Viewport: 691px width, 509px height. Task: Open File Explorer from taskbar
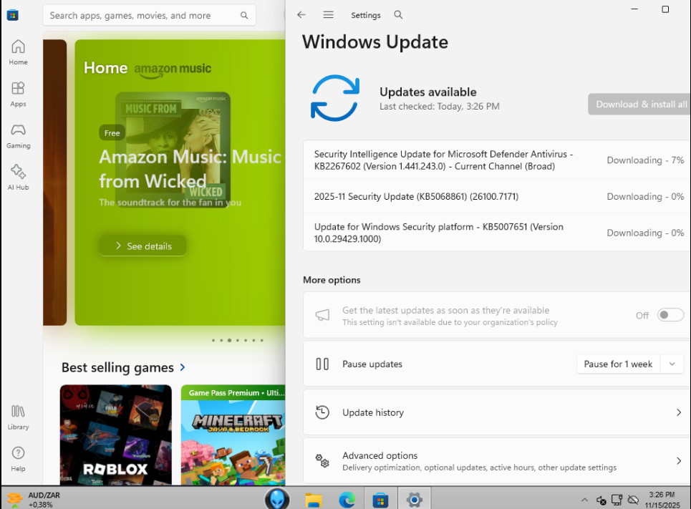[314, 500]
